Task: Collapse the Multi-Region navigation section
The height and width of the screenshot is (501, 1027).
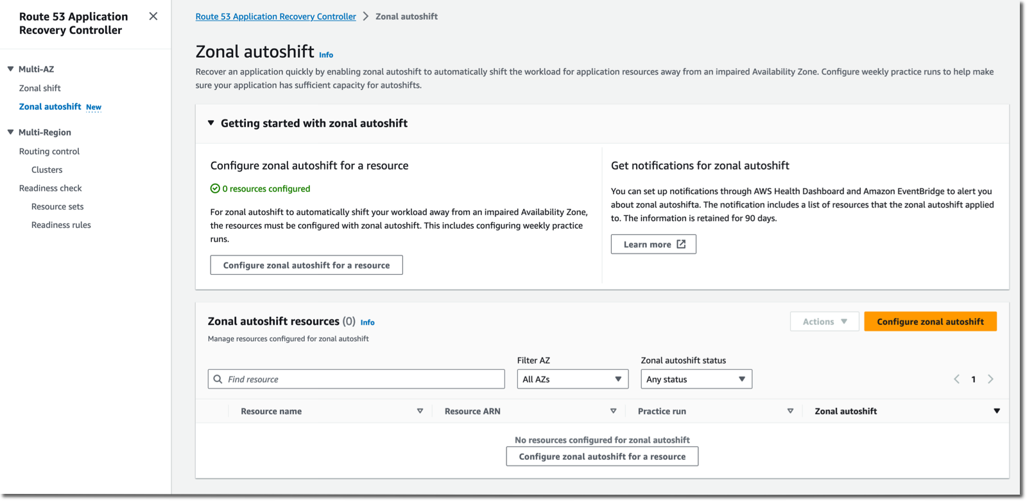Action: click(10, 132)
